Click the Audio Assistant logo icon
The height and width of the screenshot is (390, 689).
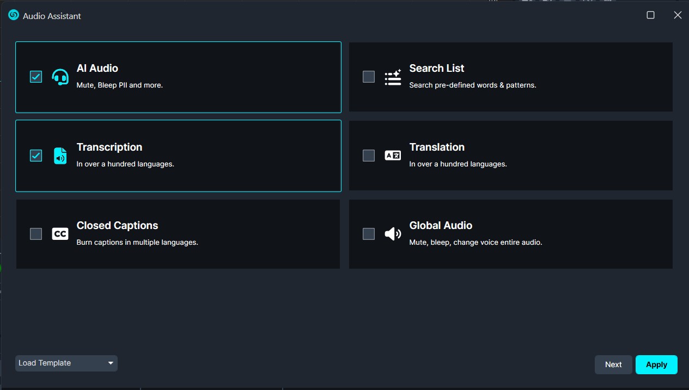coord(14,15)
